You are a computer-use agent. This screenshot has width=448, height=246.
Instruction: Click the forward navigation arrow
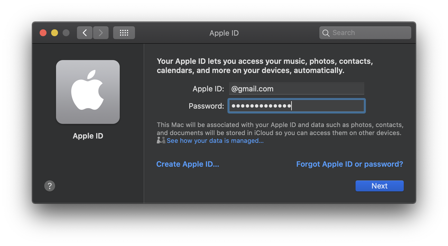click(101, 33)
